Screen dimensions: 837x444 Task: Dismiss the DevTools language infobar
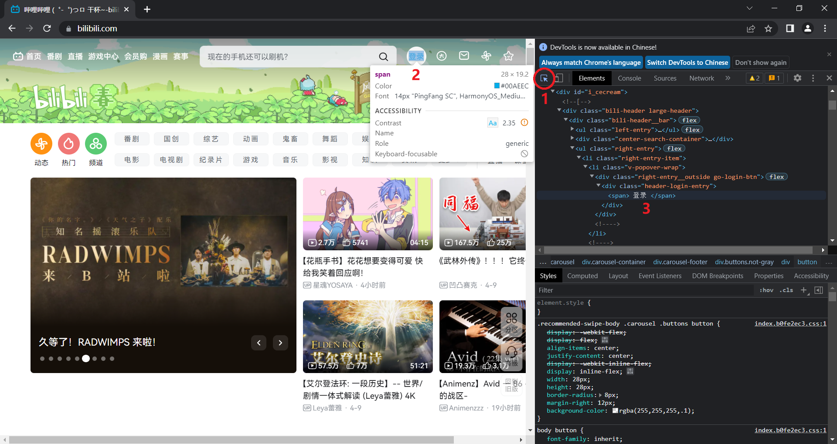tap(829, 54)
